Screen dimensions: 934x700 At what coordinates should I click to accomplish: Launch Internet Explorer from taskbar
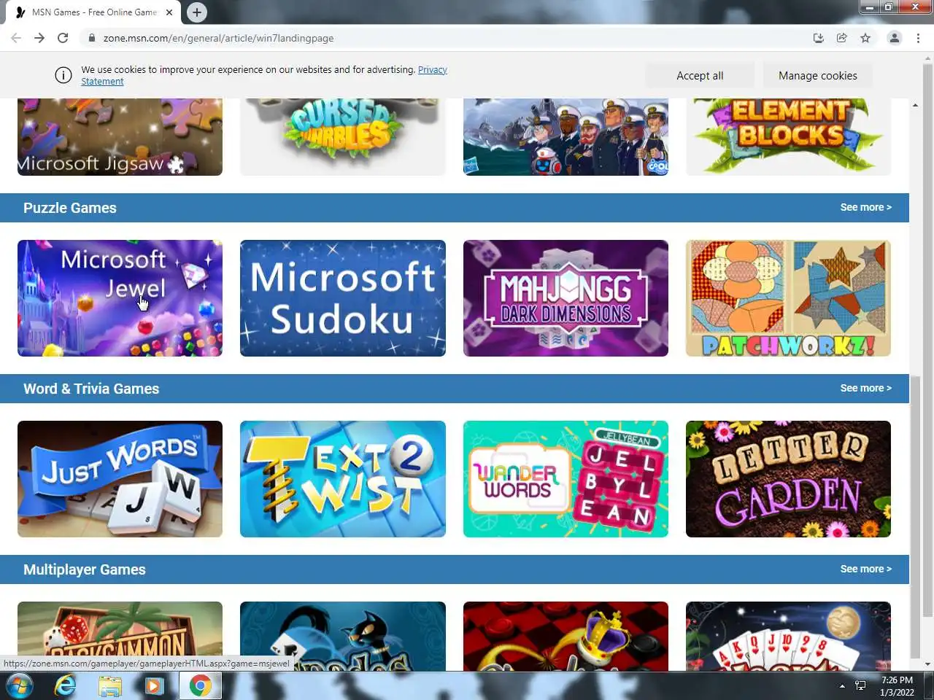point(66,686)
